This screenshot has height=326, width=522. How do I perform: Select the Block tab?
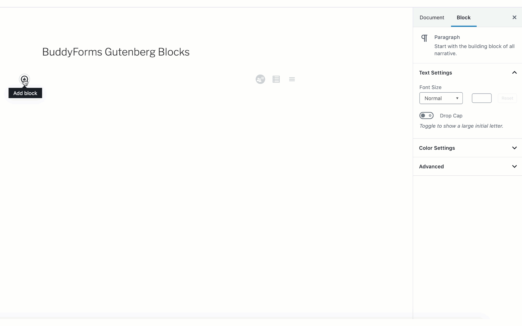pyautogui.click(x=463, y=18)
